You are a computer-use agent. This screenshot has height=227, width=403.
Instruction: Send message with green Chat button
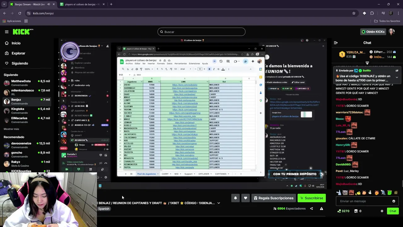tap(393, 211)
